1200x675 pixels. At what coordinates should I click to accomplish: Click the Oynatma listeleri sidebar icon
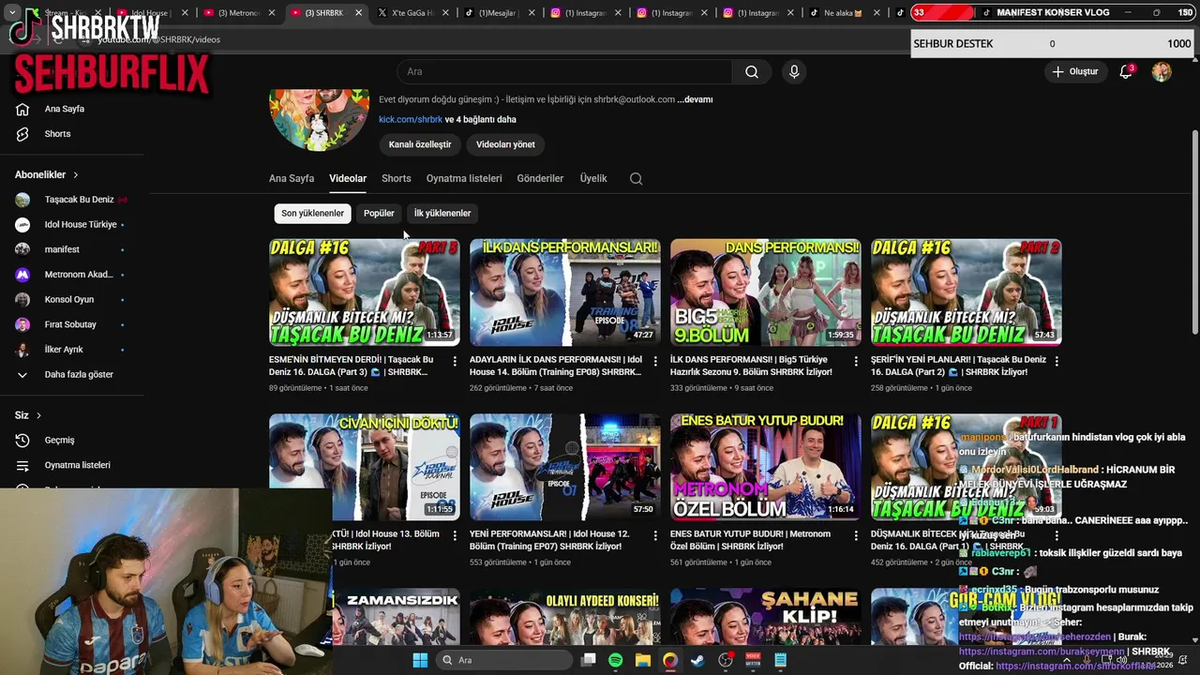click(22, 465)
